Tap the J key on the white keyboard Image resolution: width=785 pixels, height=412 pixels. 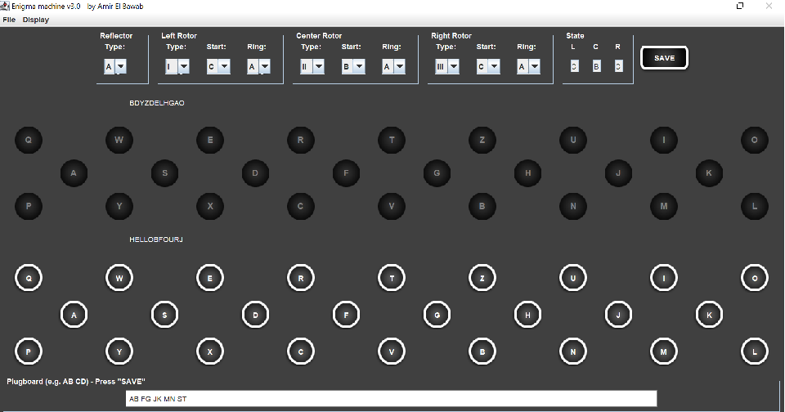618,315
